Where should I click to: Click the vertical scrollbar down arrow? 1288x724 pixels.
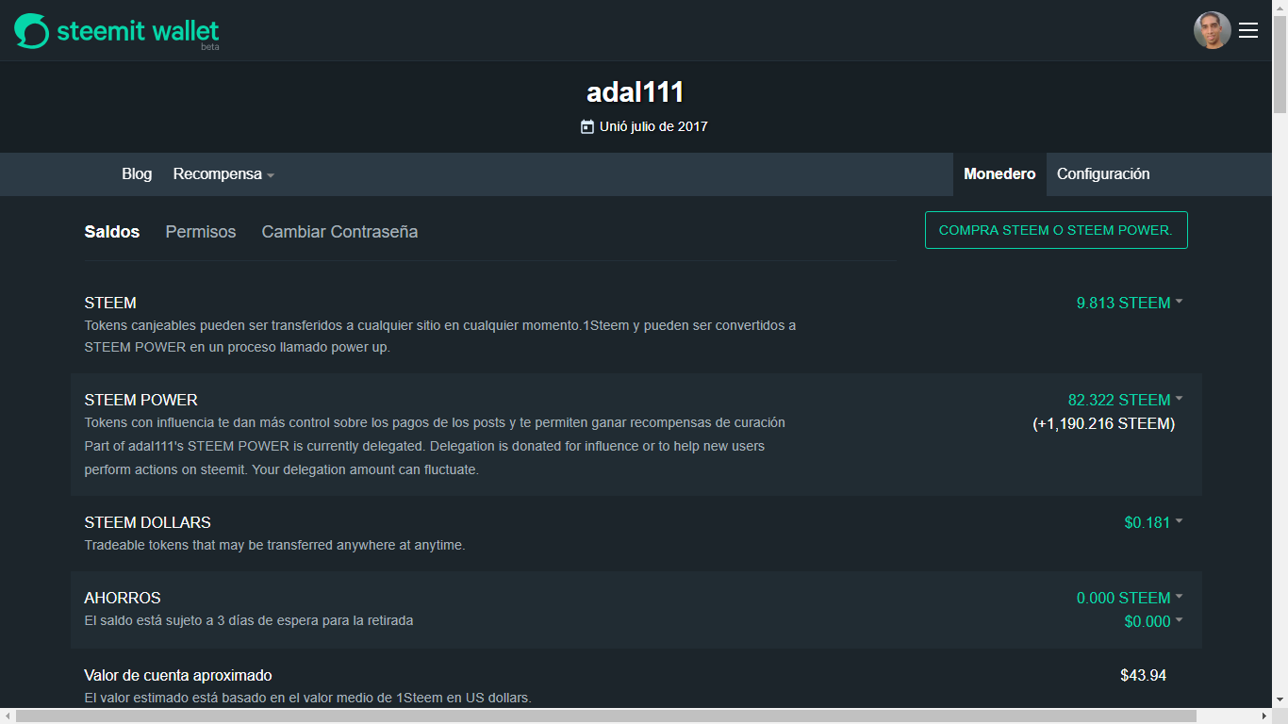point(1280,699)
